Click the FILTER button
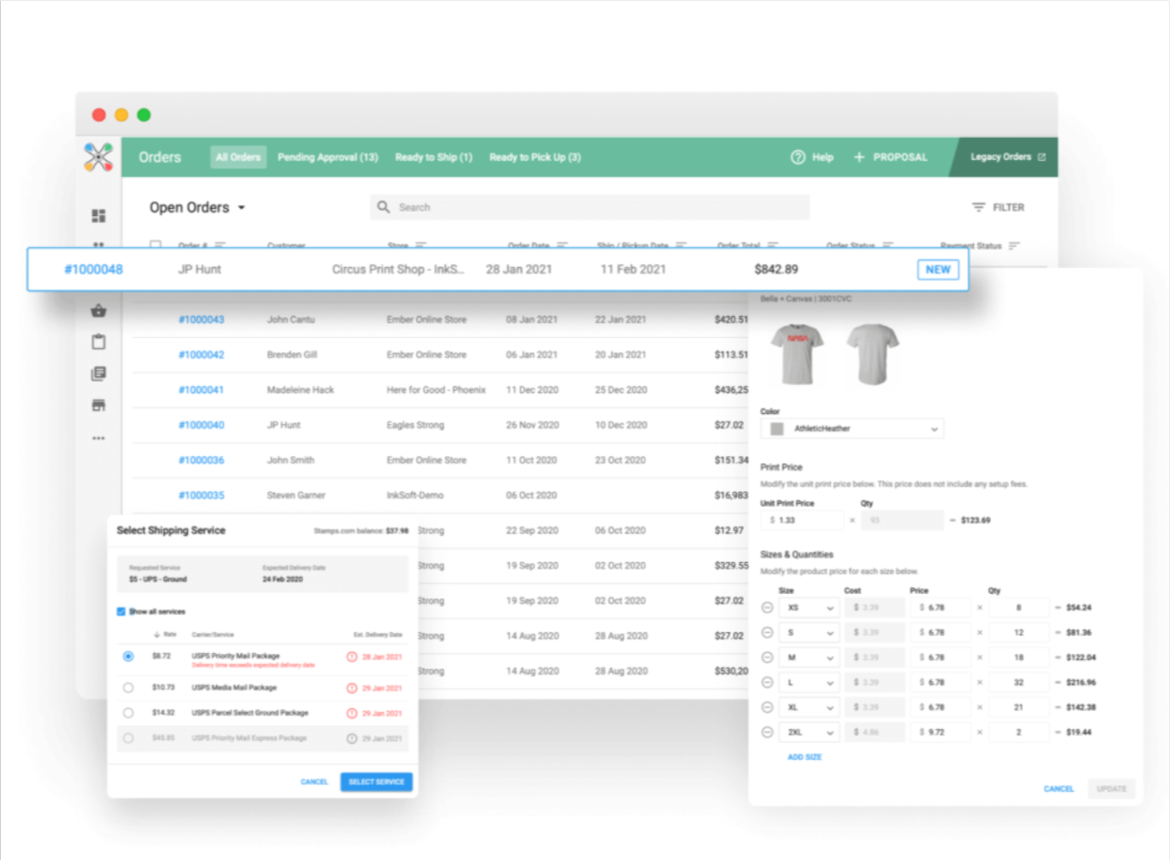This screenshot has width=1170, height=860. 998,207
